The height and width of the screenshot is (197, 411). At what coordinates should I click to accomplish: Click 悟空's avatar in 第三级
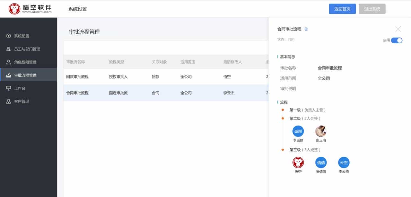(298, 163)
